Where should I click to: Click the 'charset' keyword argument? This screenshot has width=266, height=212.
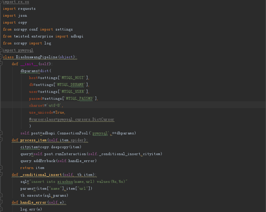pyautogui.click(x=37, y=106)
